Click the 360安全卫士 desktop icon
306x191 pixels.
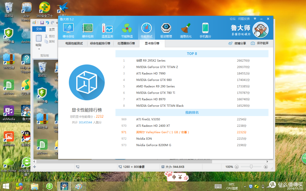(44, 10)
